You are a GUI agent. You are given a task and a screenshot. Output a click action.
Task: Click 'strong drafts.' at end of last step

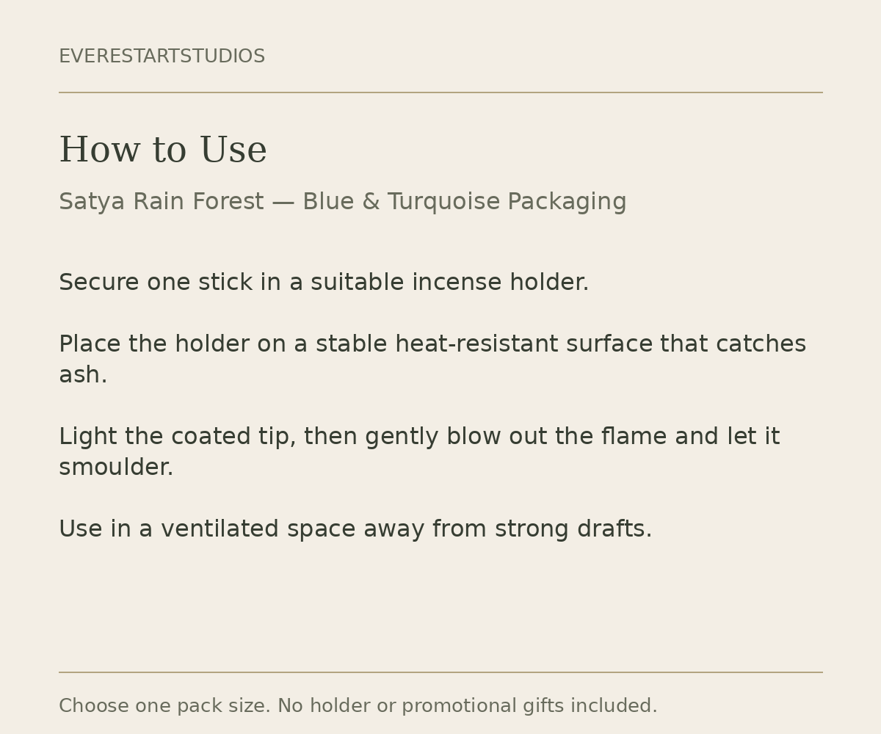tap(573, 529)
